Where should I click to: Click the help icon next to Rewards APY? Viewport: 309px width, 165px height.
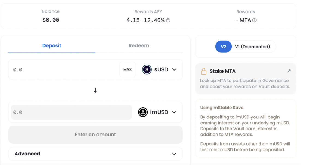(x=168, y=20)
